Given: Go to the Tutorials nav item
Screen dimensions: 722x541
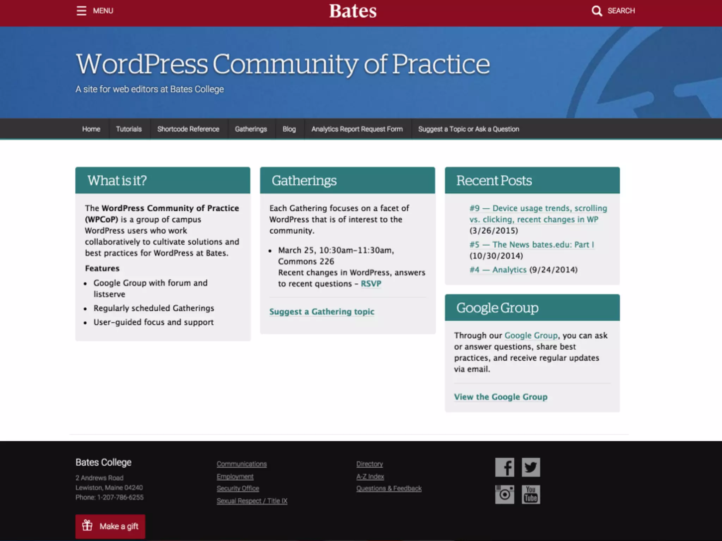Looking at the screenshot, I should pyautogui.click(x=129, y=129).
